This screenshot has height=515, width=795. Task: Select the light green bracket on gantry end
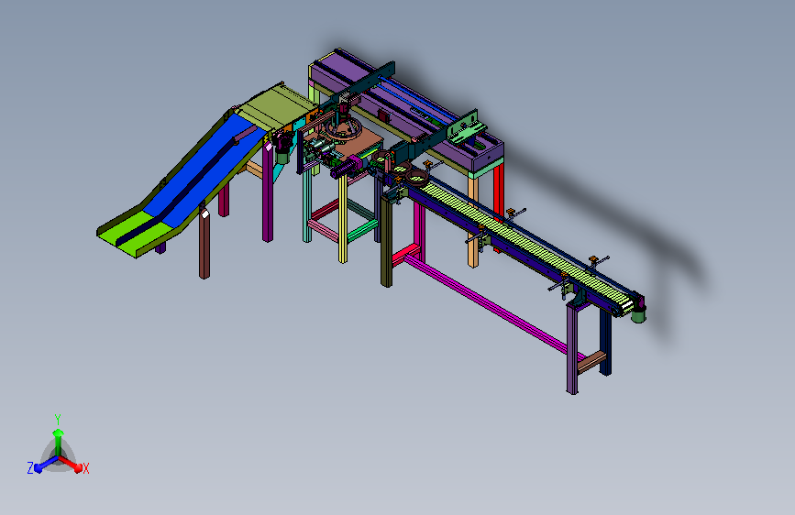466,130
